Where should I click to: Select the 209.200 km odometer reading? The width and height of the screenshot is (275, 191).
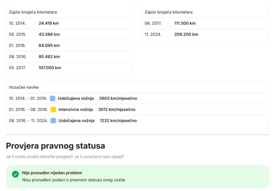click(186, 34)
